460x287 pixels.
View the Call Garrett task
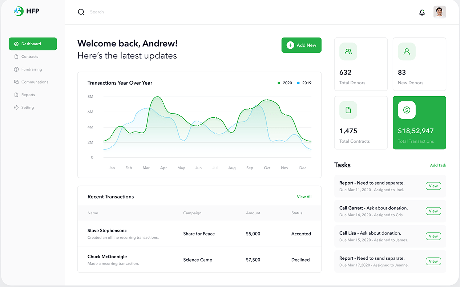(433, 211)
